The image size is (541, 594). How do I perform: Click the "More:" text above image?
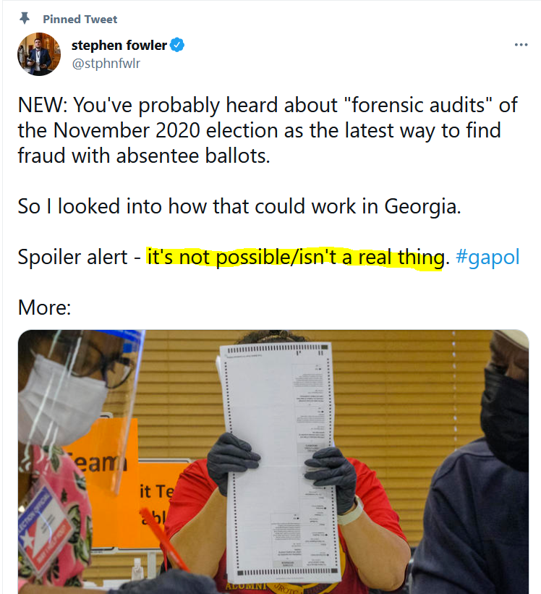[44, 307]
